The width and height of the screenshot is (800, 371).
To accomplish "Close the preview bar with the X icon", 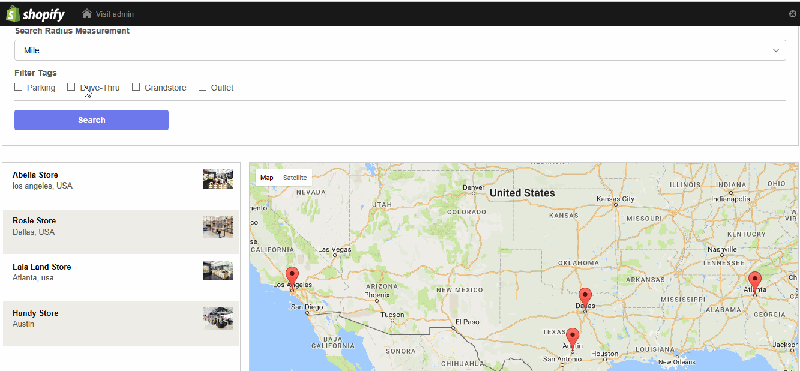I will point(793,14).
